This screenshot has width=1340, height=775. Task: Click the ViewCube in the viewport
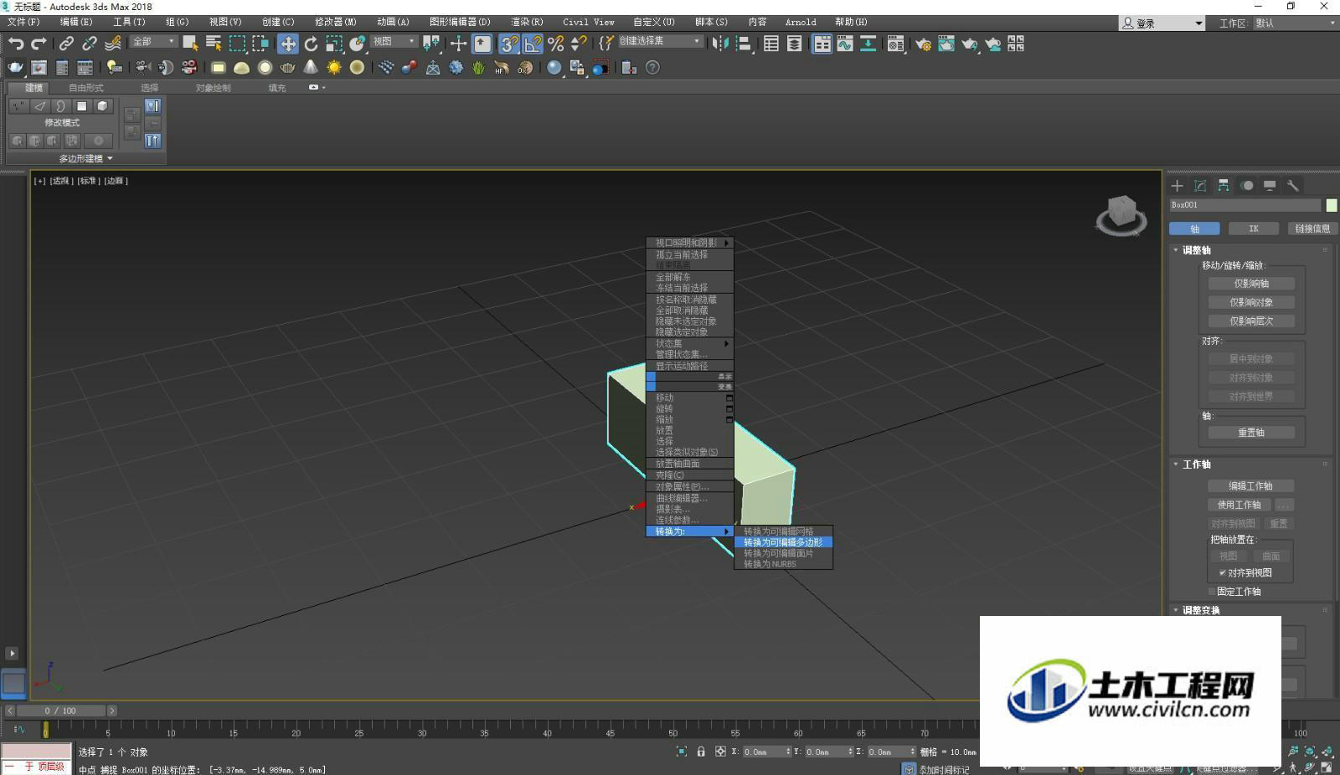1121,215
